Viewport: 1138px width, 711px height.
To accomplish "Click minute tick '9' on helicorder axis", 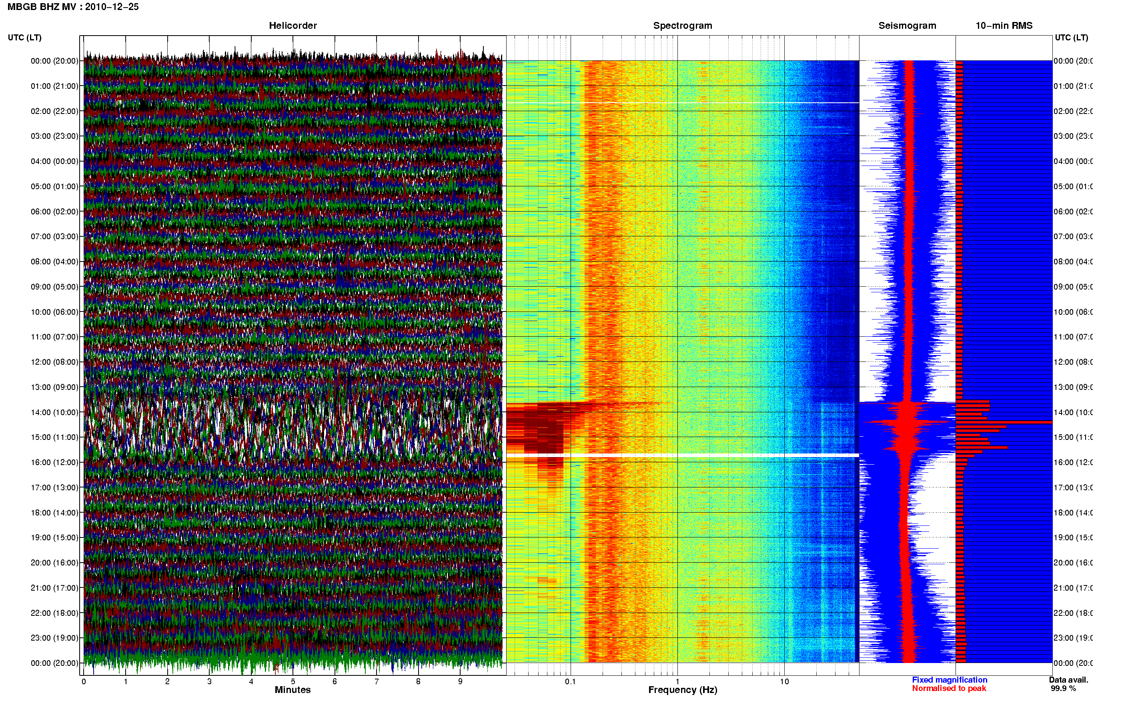I will pos(460,681).
